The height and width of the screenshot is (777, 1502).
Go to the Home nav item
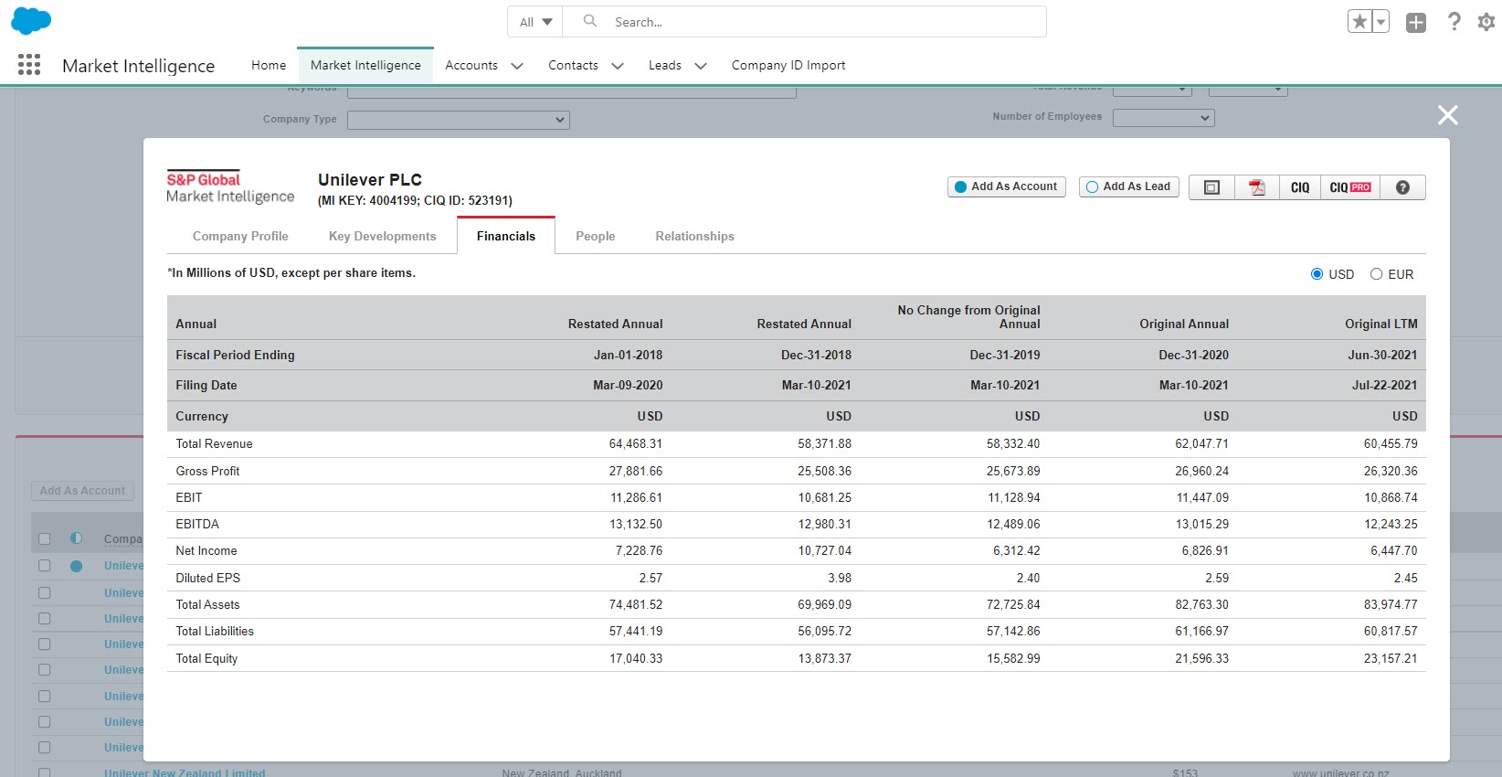pyautogui.click(x=269, y=65)
